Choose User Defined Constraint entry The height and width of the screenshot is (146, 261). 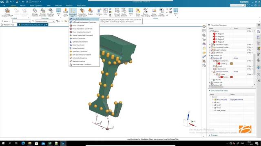84,19
